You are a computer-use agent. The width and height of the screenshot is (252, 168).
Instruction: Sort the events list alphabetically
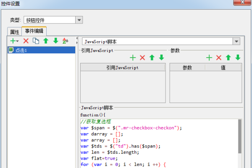65,41
